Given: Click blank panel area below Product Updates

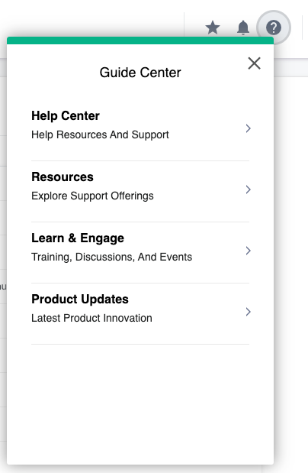Looking at the screenshot, I should point(140,404).
